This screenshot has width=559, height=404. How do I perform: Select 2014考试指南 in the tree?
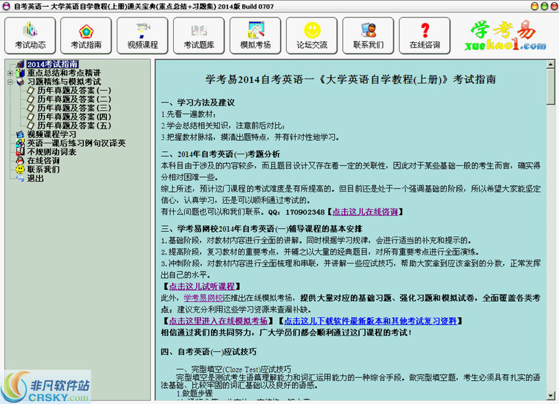click(52, 64)
